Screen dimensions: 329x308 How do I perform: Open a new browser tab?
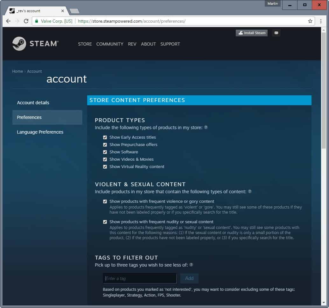74,11
